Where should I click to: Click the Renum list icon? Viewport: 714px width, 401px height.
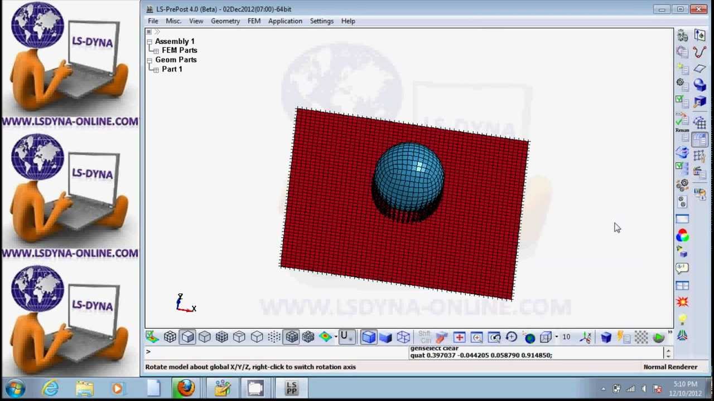682,136
